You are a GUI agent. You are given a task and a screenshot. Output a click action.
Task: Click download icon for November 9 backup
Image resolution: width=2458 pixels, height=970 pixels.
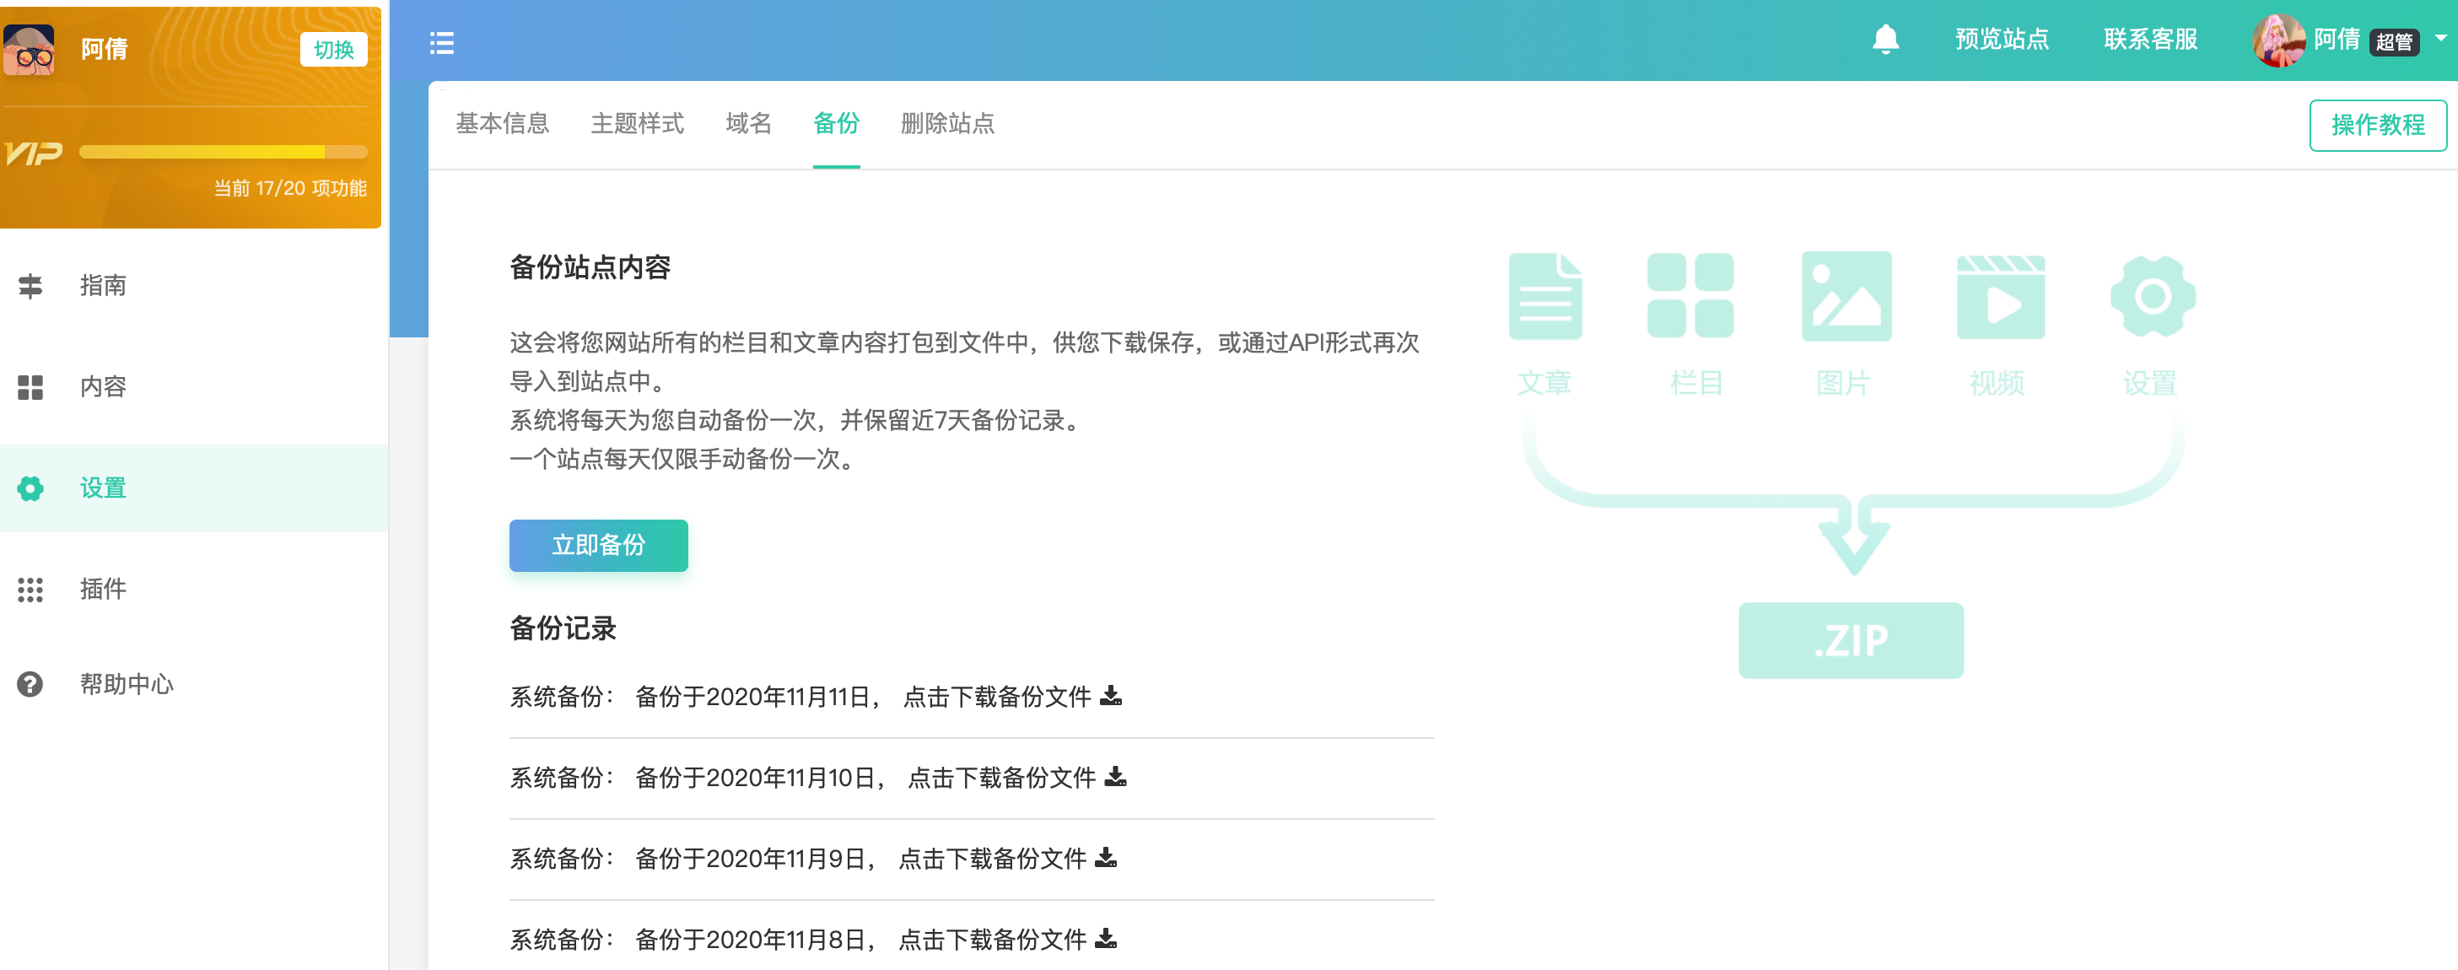click(x=1105, y=859)
